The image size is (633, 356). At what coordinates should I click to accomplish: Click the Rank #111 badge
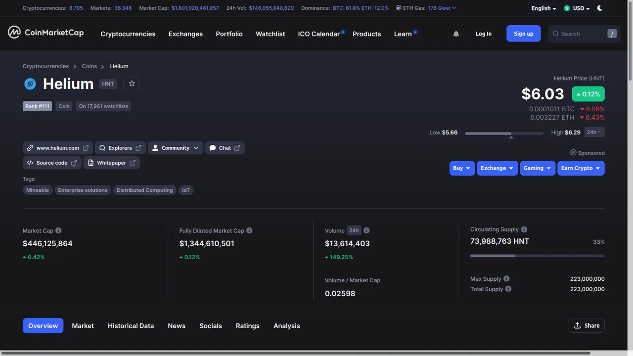37,106
